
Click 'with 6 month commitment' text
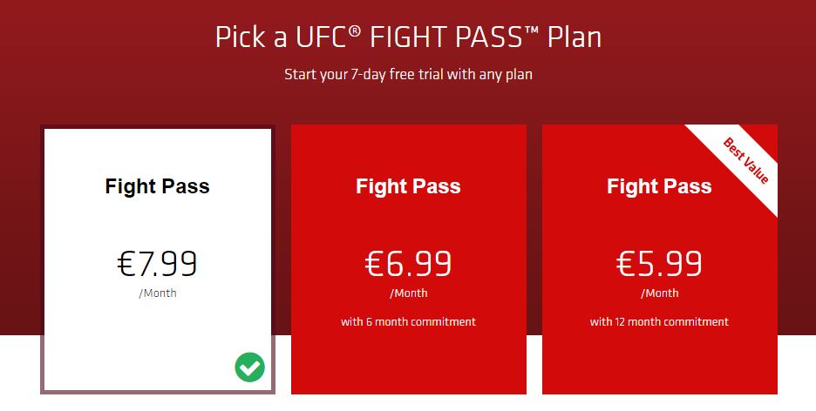pyautogui.click(x=409, y=321)
